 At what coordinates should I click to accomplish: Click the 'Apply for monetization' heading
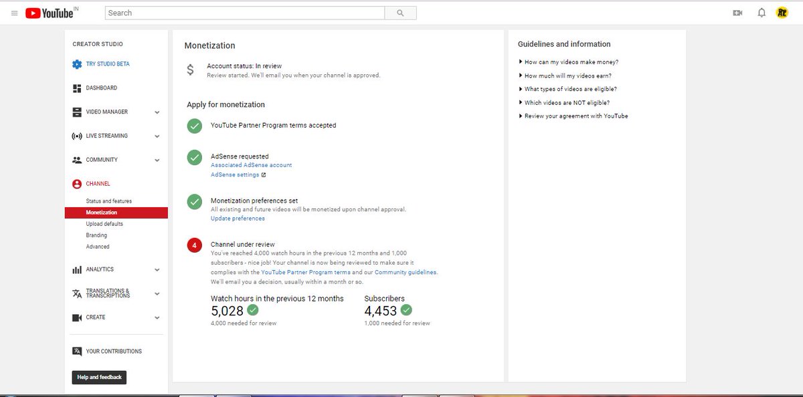click(x=226, y=105)
